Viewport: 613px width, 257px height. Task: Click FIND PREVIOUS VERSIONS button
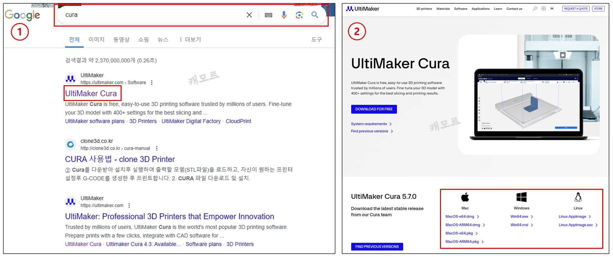pyautogui.click(x=377, y=247)
